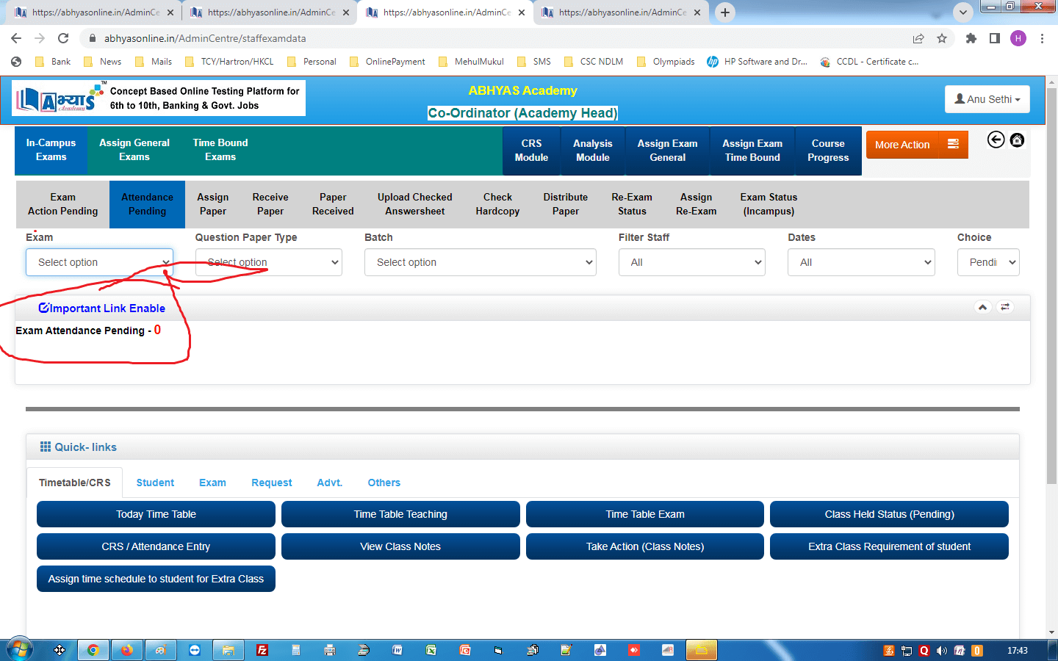Select the Assign Paper tab

[x=213, y=204]
